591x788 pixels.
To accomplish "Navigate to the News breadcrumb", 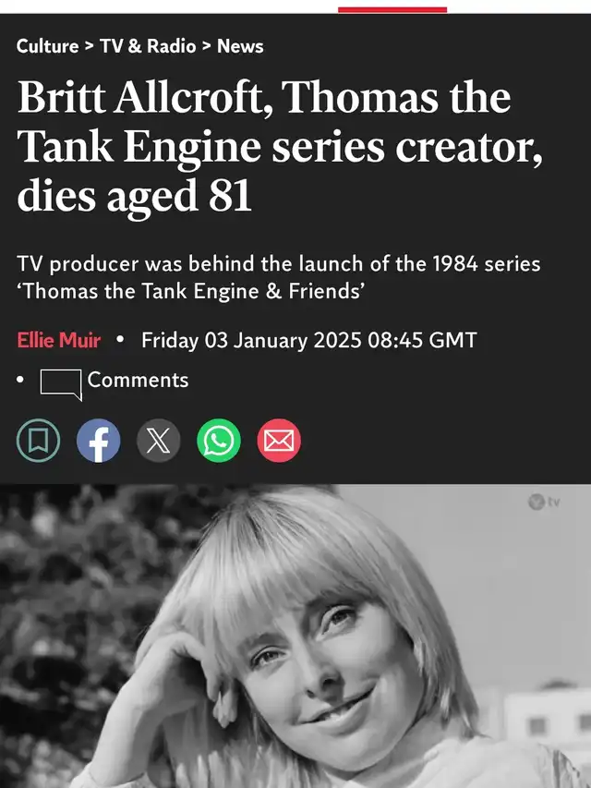I will click(240, 45).
